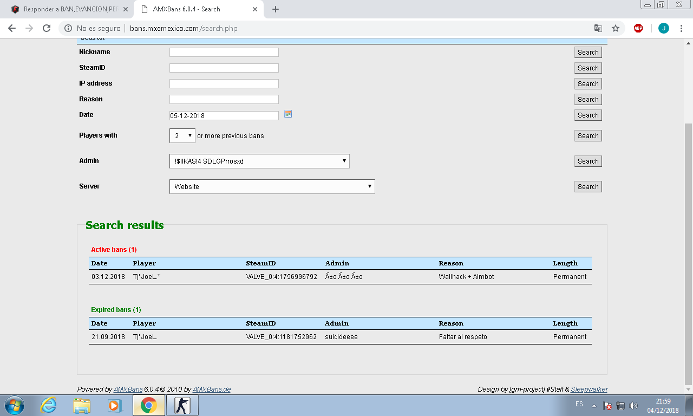Image resolution: width=693 pixels, height=416 pixels.
Task: Click the ES language indicator in taskbar
Action: 579,404
